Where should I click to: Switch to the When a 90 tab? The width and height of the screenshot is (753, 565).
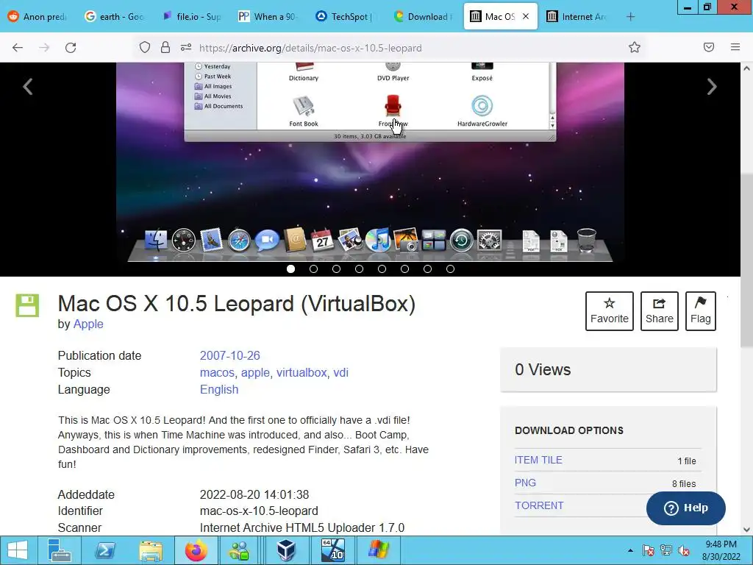(268, 17)
